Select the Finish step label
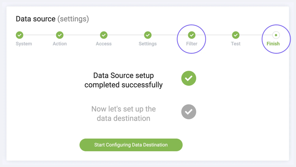Screen dimensions: 296x167 [x=273, y=44]
